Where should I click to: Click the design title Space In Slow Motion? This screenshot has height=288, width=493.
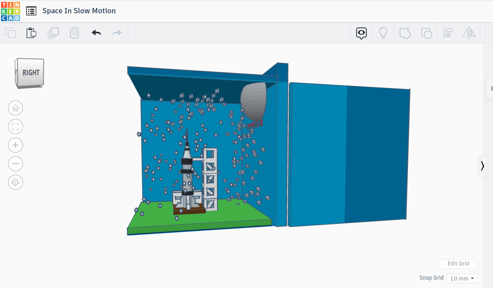(x=79, y=11)
